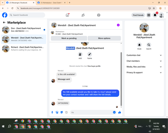Expand Chat members section
Viewport: 168px width, 133px height.
click(x=144, y=61)
